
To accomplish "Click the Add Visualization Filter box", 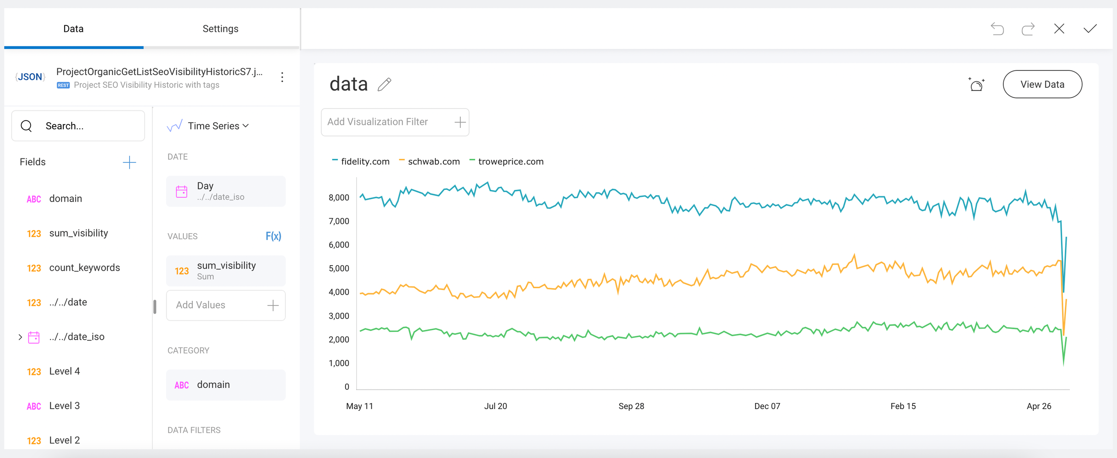I will (395, 122).
